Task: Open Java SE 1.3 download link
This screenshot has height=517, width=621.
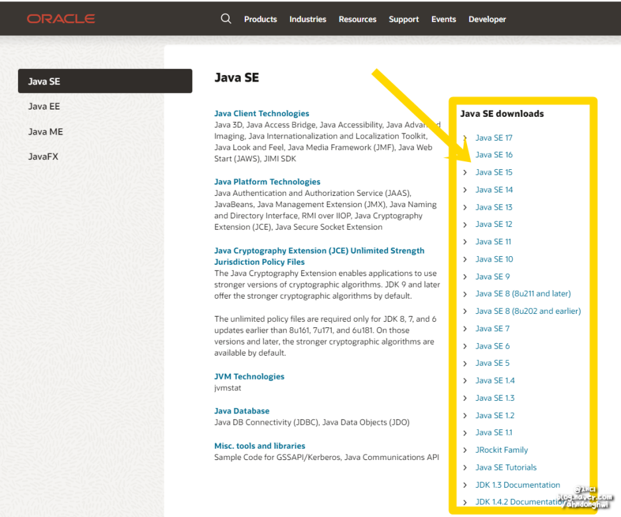Action: tap(495, 398)
